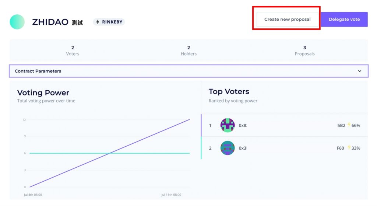This screenshot has width=377, height=206.
Task: Open the rank 1 voter avatar
Action: coord(228,125)
